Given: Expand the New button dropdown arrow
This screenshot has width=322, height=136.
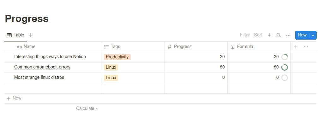Looking at the screenshot, I should [313, 35].
